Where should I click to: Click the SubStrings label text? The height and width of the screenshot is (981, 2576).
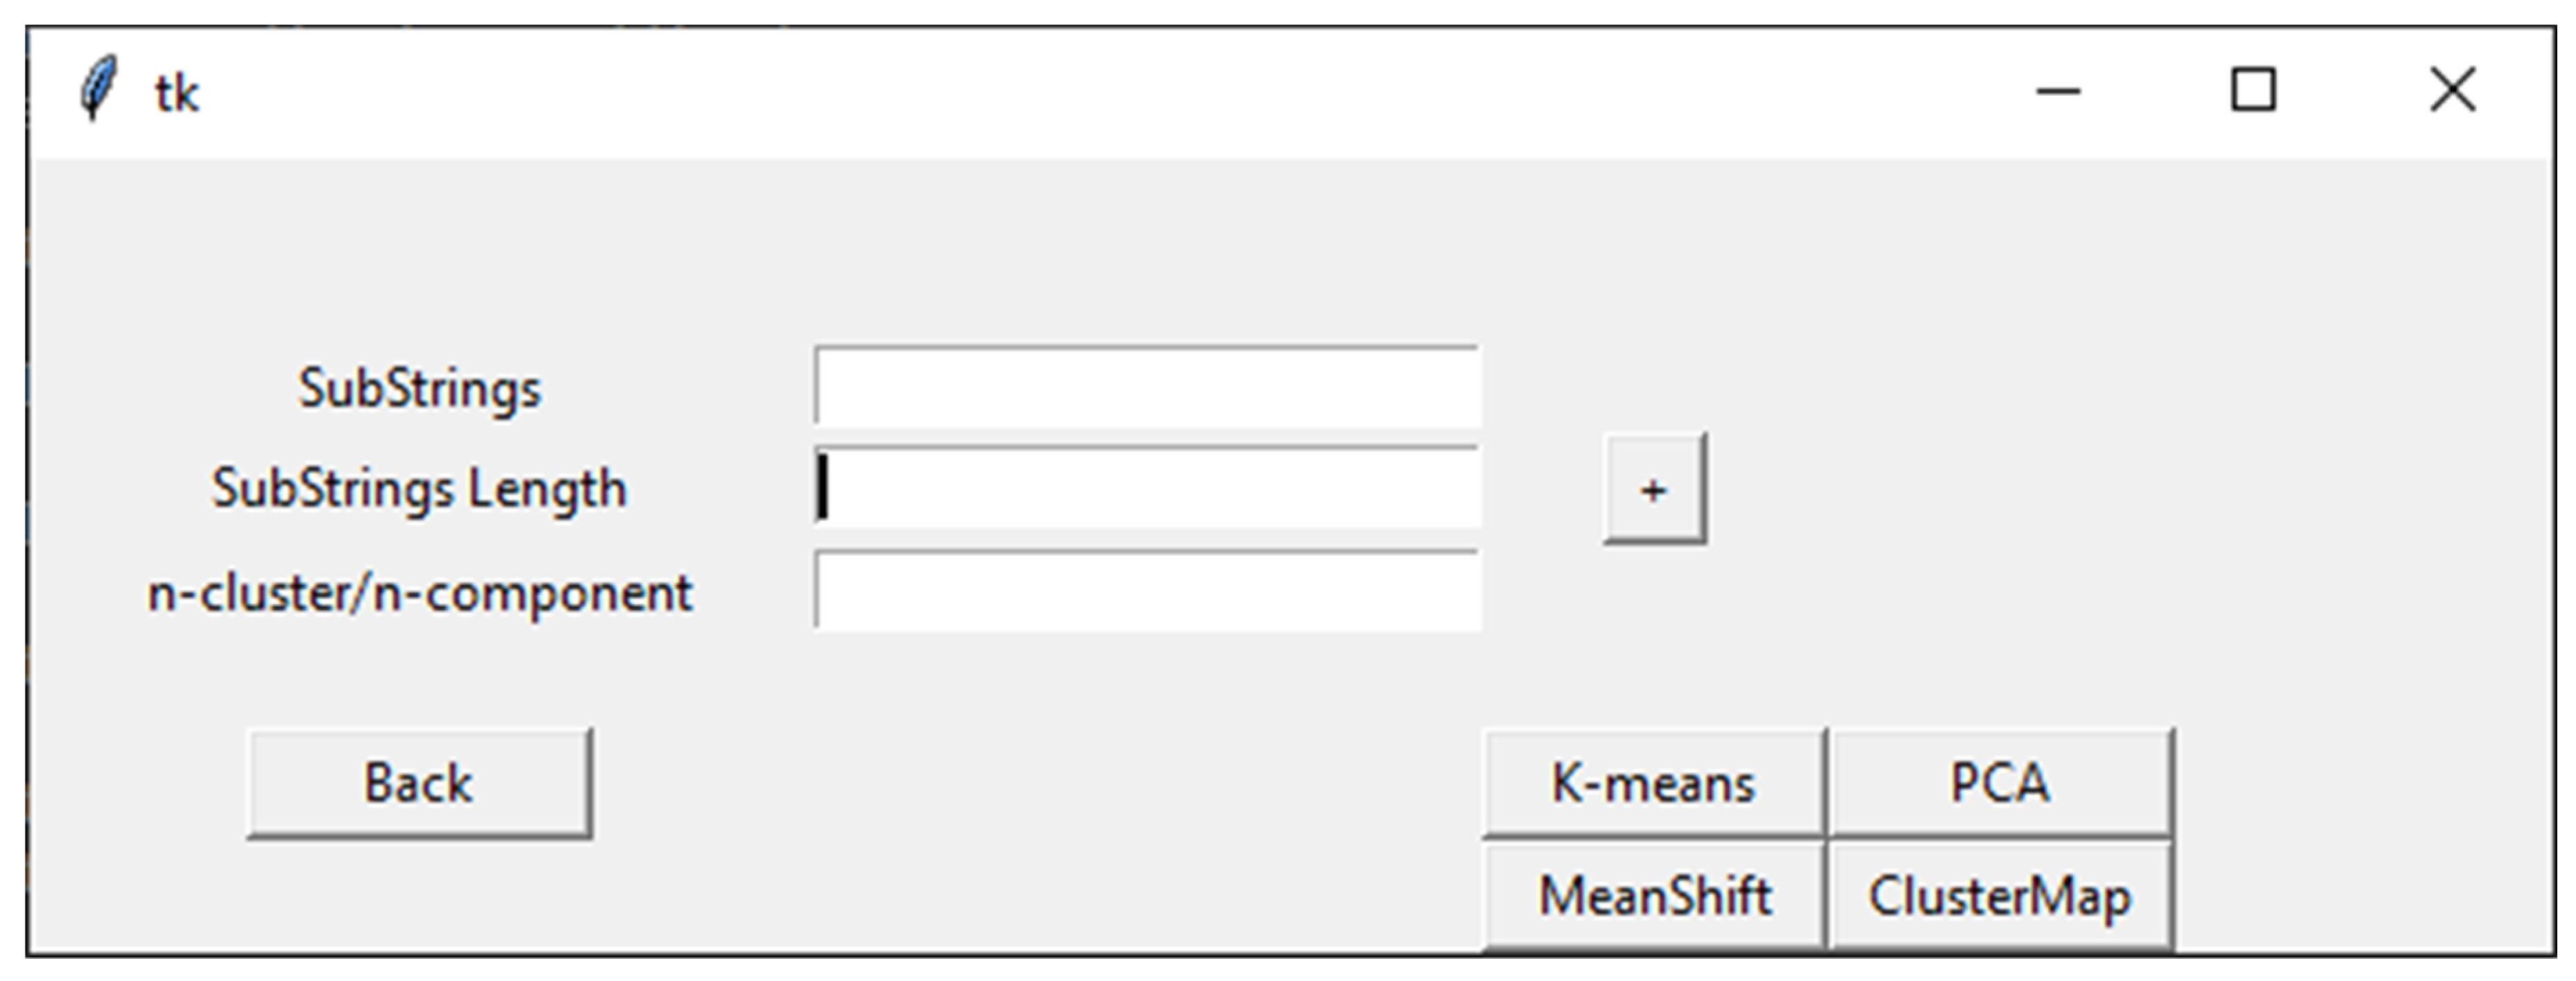click(419, 388)
